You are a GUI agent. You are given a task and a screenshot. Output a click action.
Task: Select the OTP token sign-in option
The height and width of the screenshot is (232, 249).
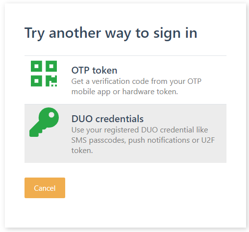pos(125,80)
